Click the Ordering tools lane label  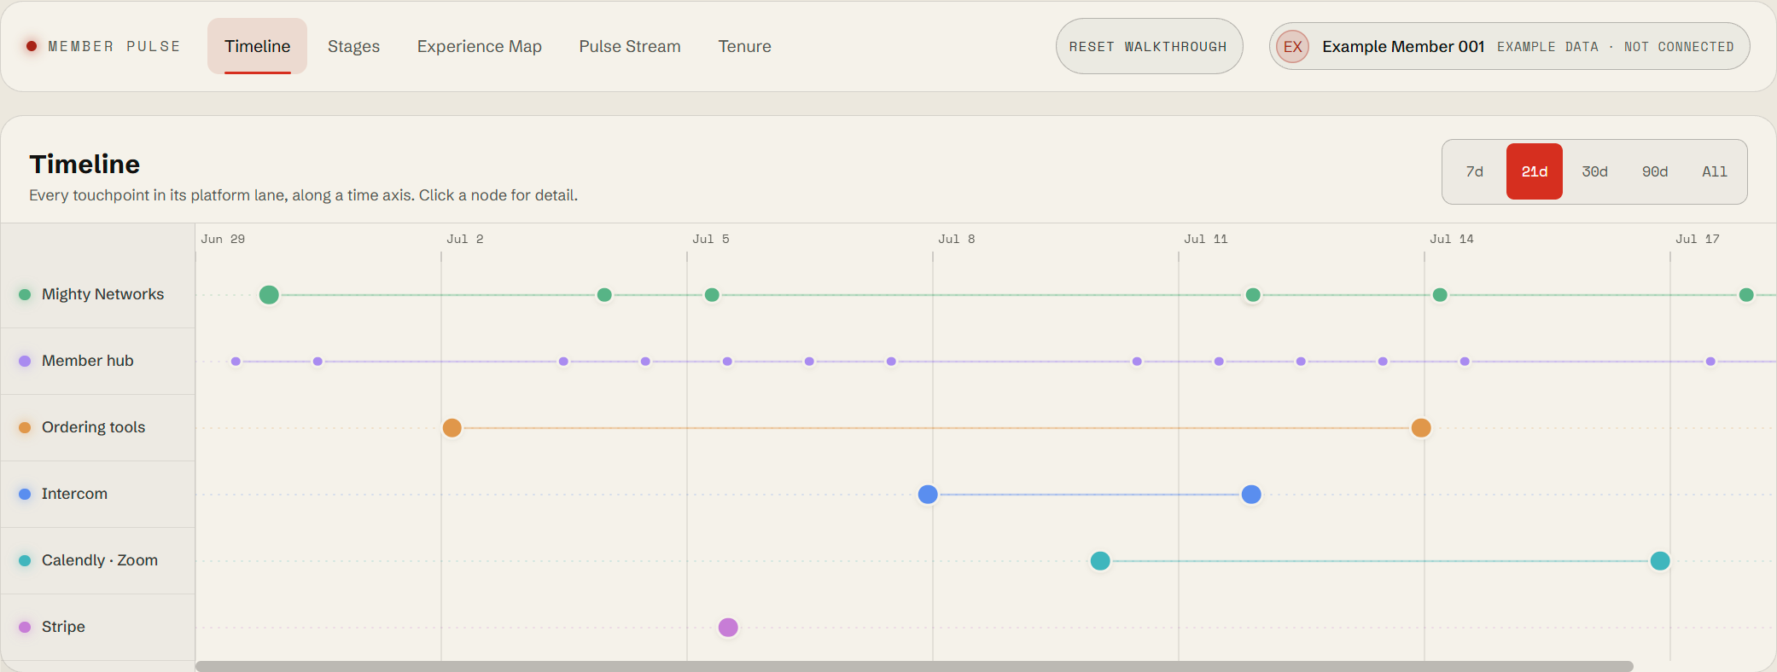[93, 427]
